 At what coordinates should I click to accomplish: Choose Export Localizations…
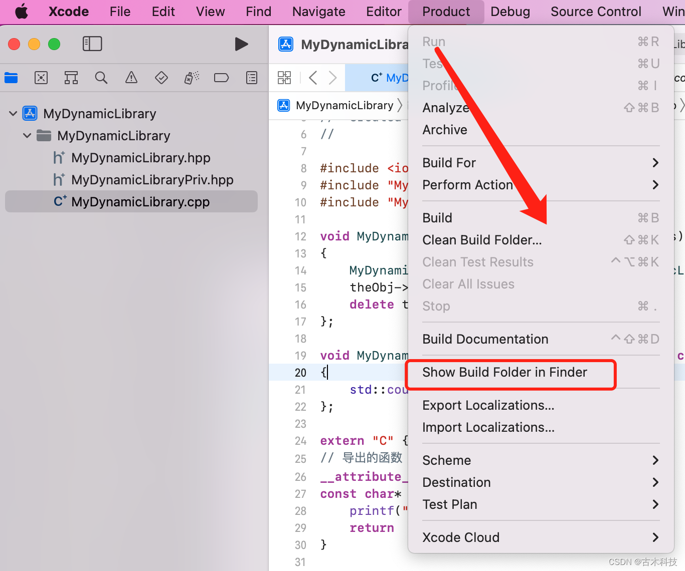pyautogui.click(x=541, y=405)
